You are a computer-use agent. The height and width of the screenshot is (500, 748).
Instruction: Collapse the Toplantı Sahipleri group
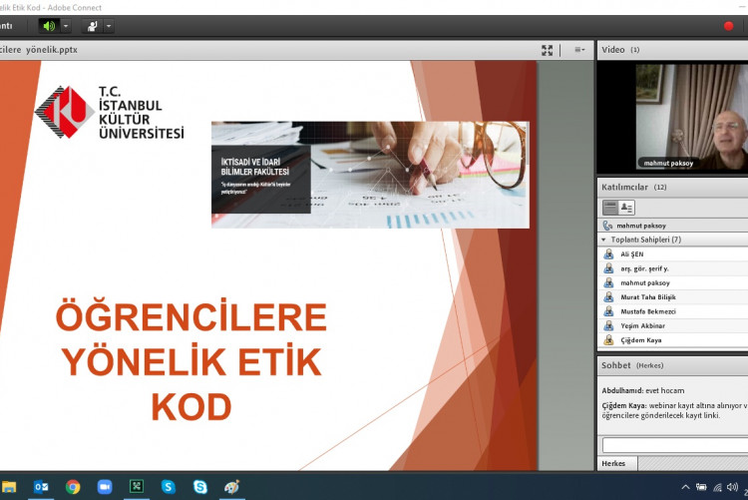tap(603, 240)
